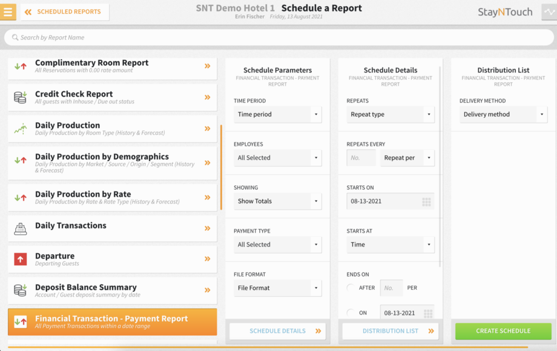Open calendar icon in Ends On date field
557x351 pixels.
428,314
